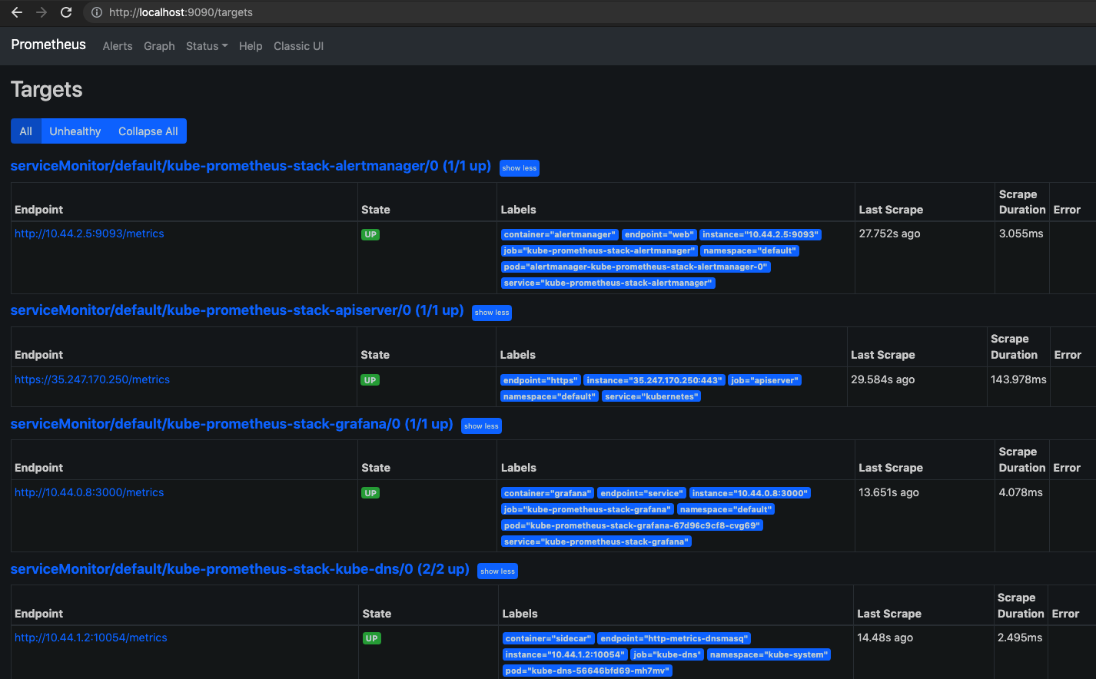Click the 13.651s ago last scrape value
This screenshot has height=679, width=1096.
(x=888, y=492)
